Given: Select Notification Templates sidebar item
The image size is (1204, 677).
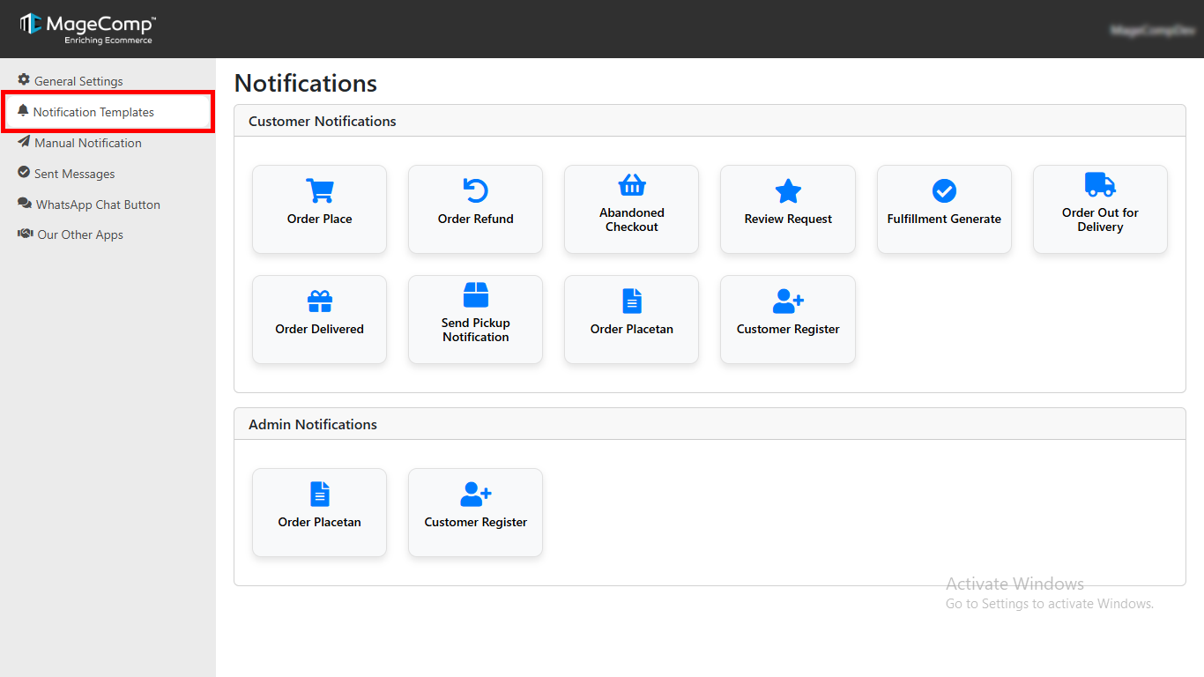Looking at the screenshot, I should (93, 112).
